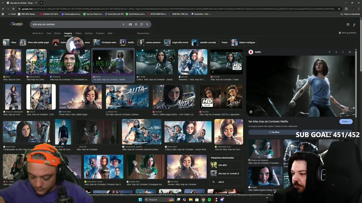
Task: Open the three-dot menu in preview panel
Action: pyautogui.click(x=343, y=52)
